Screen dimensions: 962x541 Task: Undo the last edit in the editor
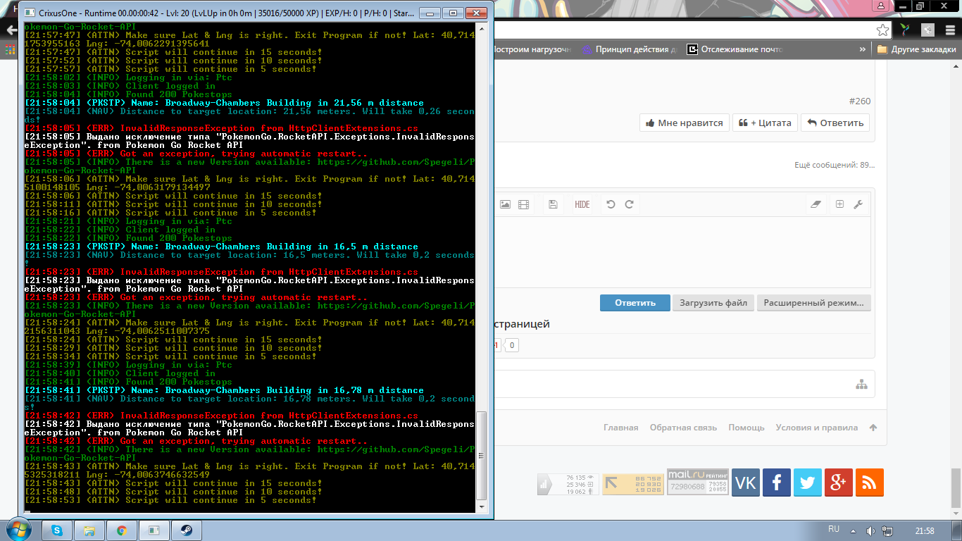pyautogui.click(x=611, y=204)
